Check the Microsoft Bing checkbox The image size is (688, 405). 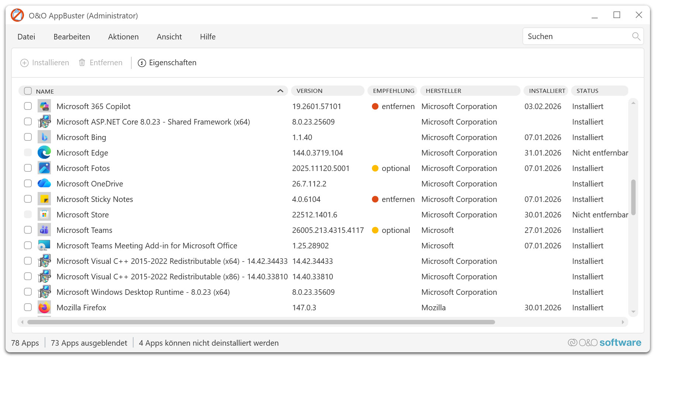28,137
